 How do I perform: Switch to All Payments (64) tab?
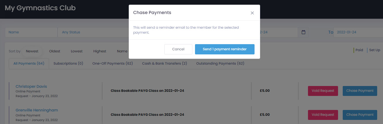(x=29, y=63)
